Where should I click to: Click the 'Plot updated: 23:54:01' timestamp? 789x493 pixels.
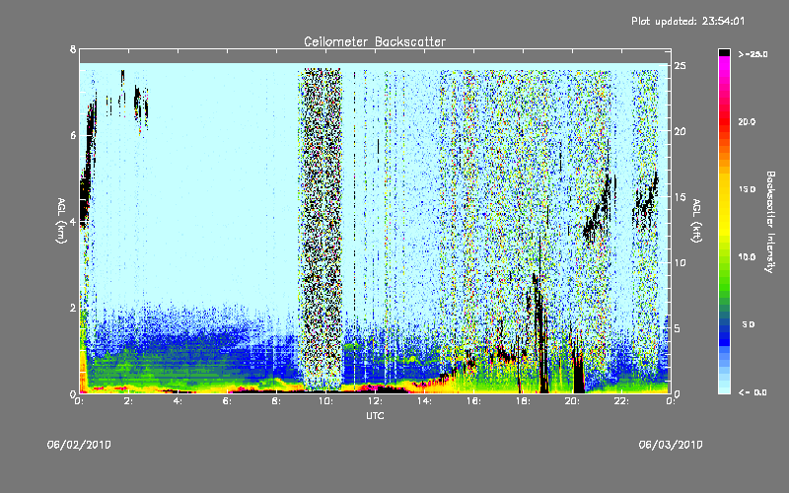[x=687, y=21]
